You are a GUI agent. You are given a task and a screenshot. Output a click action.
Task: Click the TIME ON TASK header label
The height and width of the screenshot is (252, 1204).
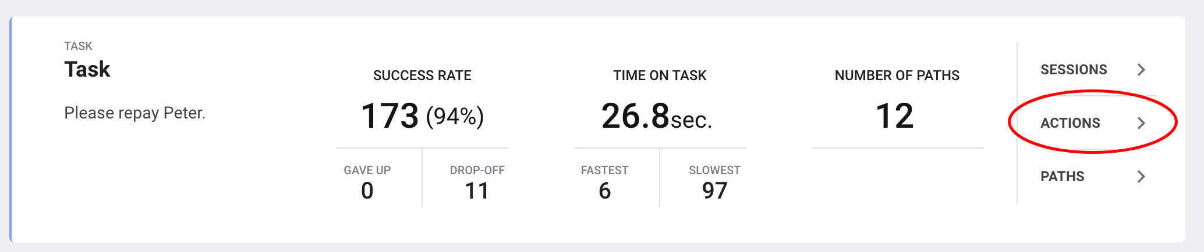[x=660, y=75]
